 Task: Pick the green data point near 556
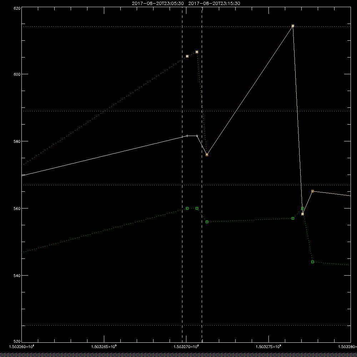[207, 222]
